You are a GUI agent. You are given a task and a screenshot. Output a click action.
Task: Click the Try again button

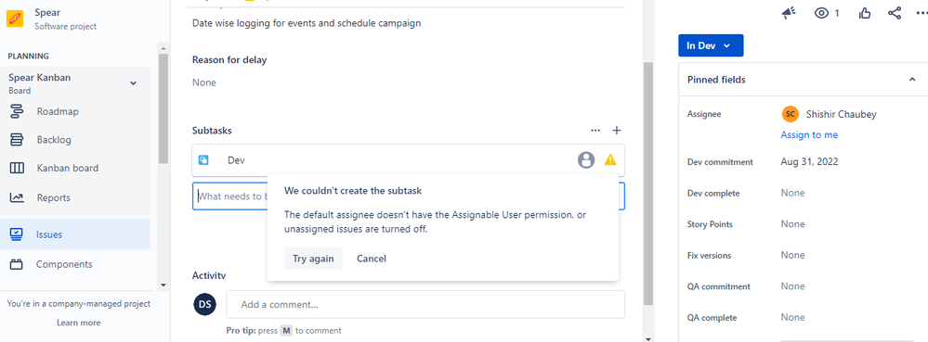pyautogui.click(x=313, y=259)
